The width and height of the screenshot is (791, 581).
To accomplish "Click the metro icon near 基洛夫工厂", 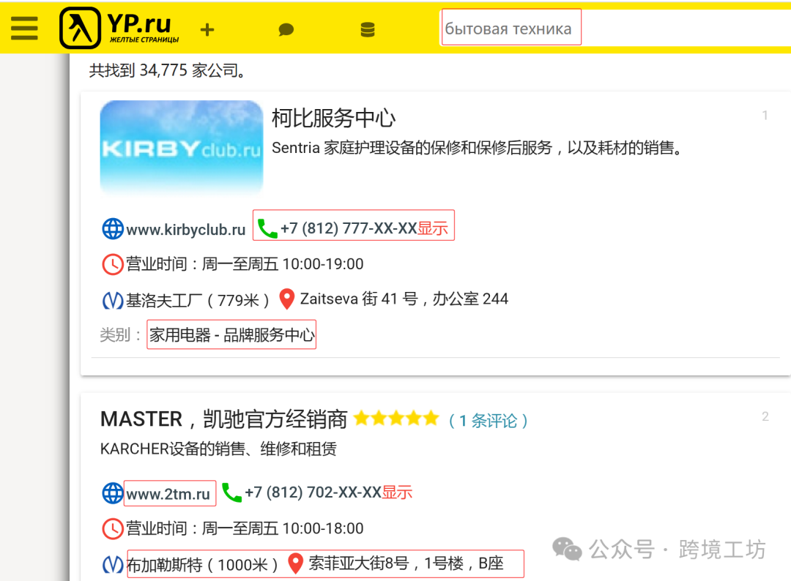I will (111, 299).
